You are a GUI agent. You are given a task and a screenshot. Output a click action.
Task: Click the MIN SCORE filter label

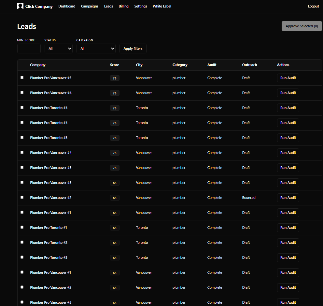click(x=26, y=40)
